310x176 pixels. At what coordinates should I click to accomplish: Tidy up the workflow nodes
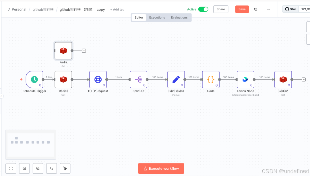[65, 169]
